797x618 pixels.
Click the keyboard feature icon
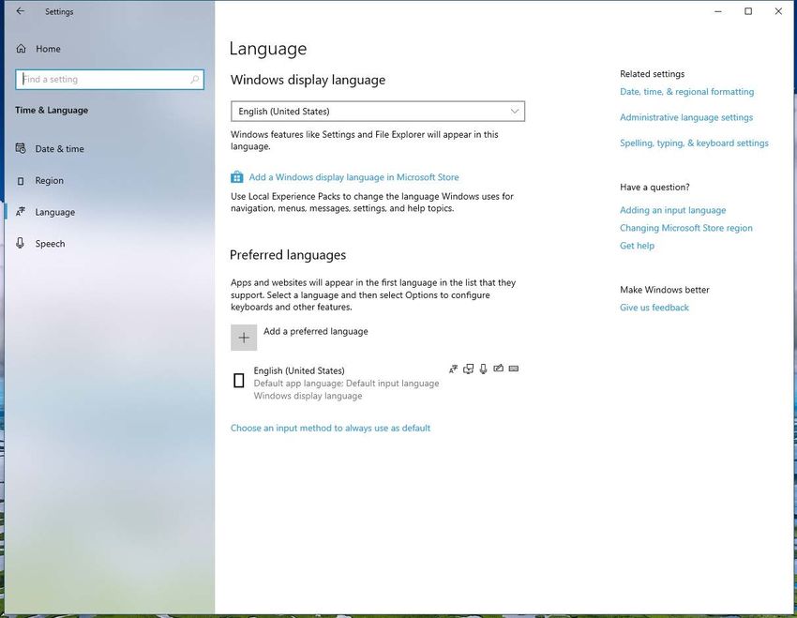tap(514, 369)
